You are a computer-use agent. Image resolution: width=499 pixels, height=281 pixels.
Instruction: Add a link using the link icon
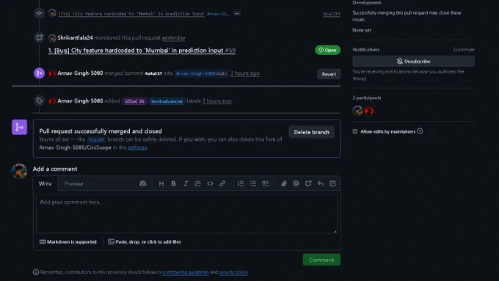click(222, 183)
